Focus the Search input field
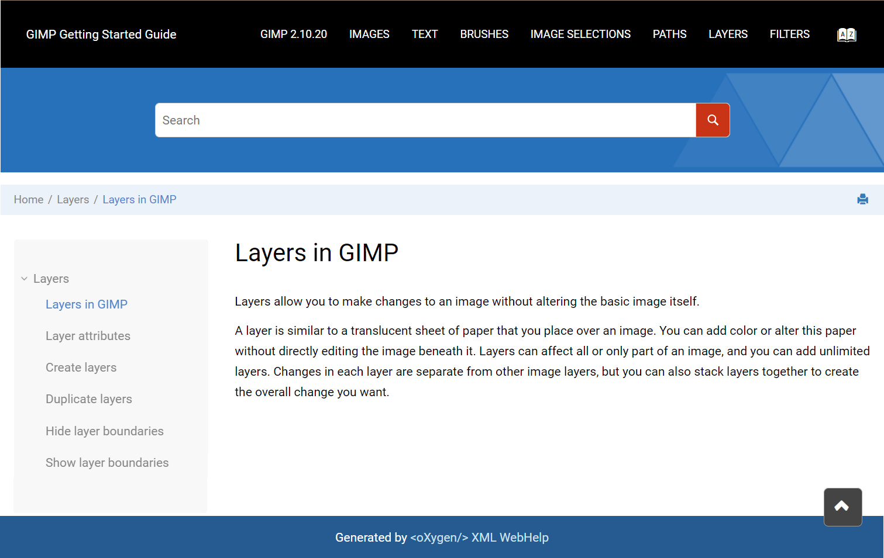The height and width of the screenshot is (558, 884). coord(425,120)
